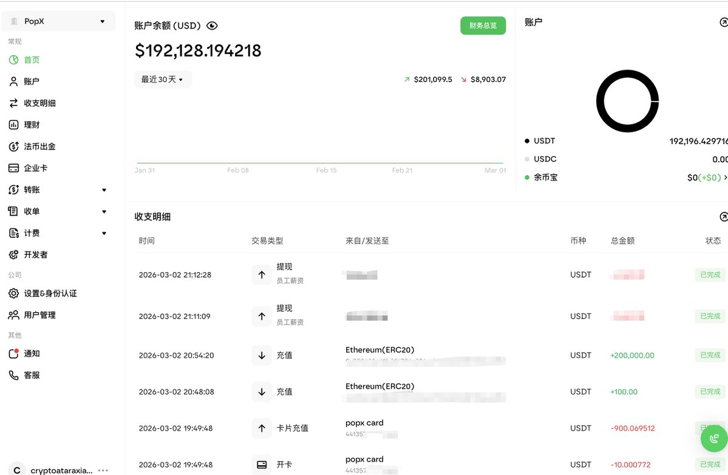
Task: Click down-arrow icon of 20:48:08 充值 row
Action: coord(262,392)
